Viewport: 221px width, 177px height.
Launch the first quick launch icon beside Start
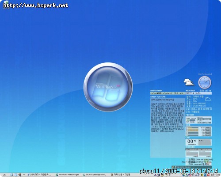12,175
